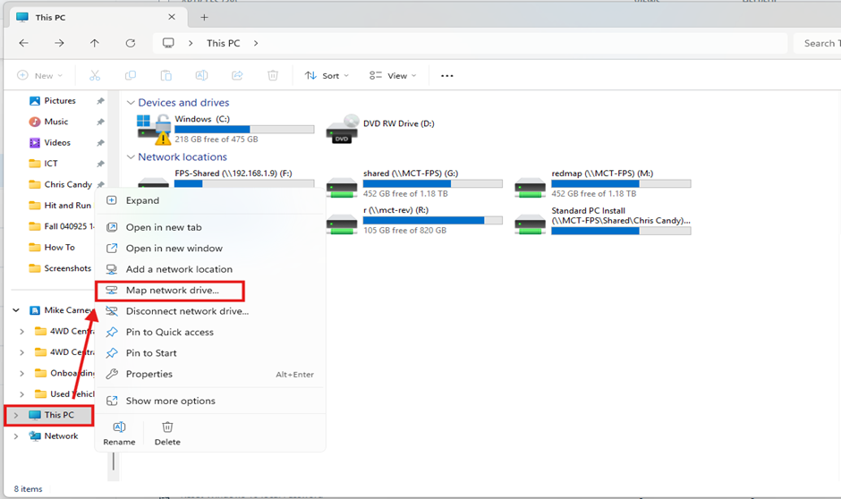Viewport: 841px width, 499px height.
Task: Open Properties from the context menu
Action: coord(210,374)
